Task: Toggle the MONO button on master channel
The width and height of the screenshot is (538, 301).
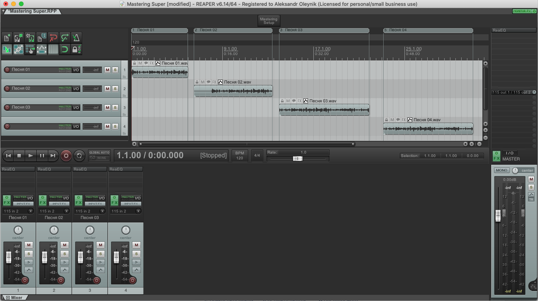Action: point(502,170)
